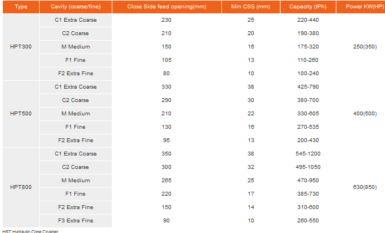The image size is (385, 233).
Task: Select the 220-440 capacity value
Action: (x=308, y=20)
